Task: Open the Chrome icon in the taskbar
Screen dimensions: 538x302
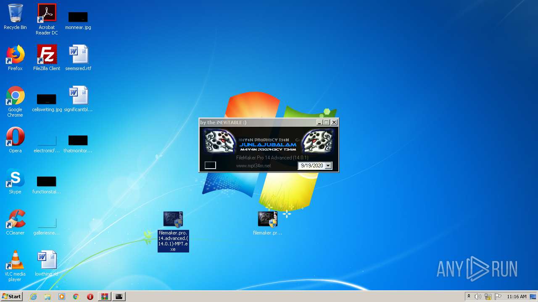Action: [76, 297]
